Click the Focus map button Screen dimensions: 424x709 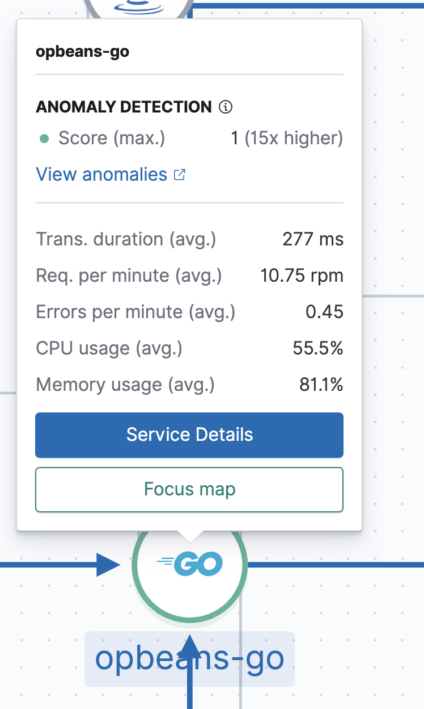(x=189, y=489)
